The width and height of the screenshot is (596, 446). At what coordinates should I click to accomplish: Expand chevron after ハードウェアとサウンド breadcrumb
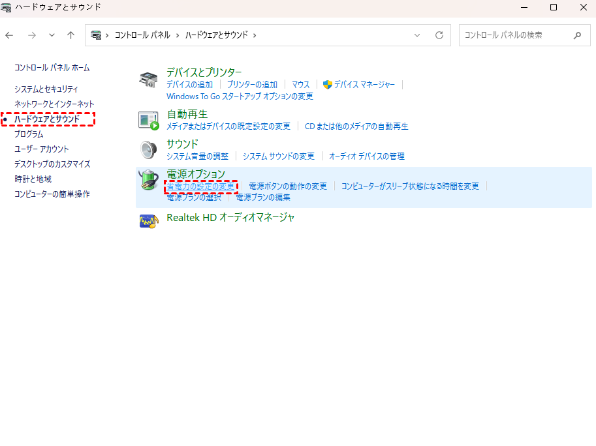click(255, 35)
